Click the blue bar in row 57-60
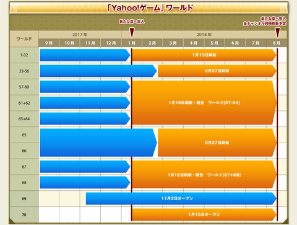 click(x=85, y=87)
